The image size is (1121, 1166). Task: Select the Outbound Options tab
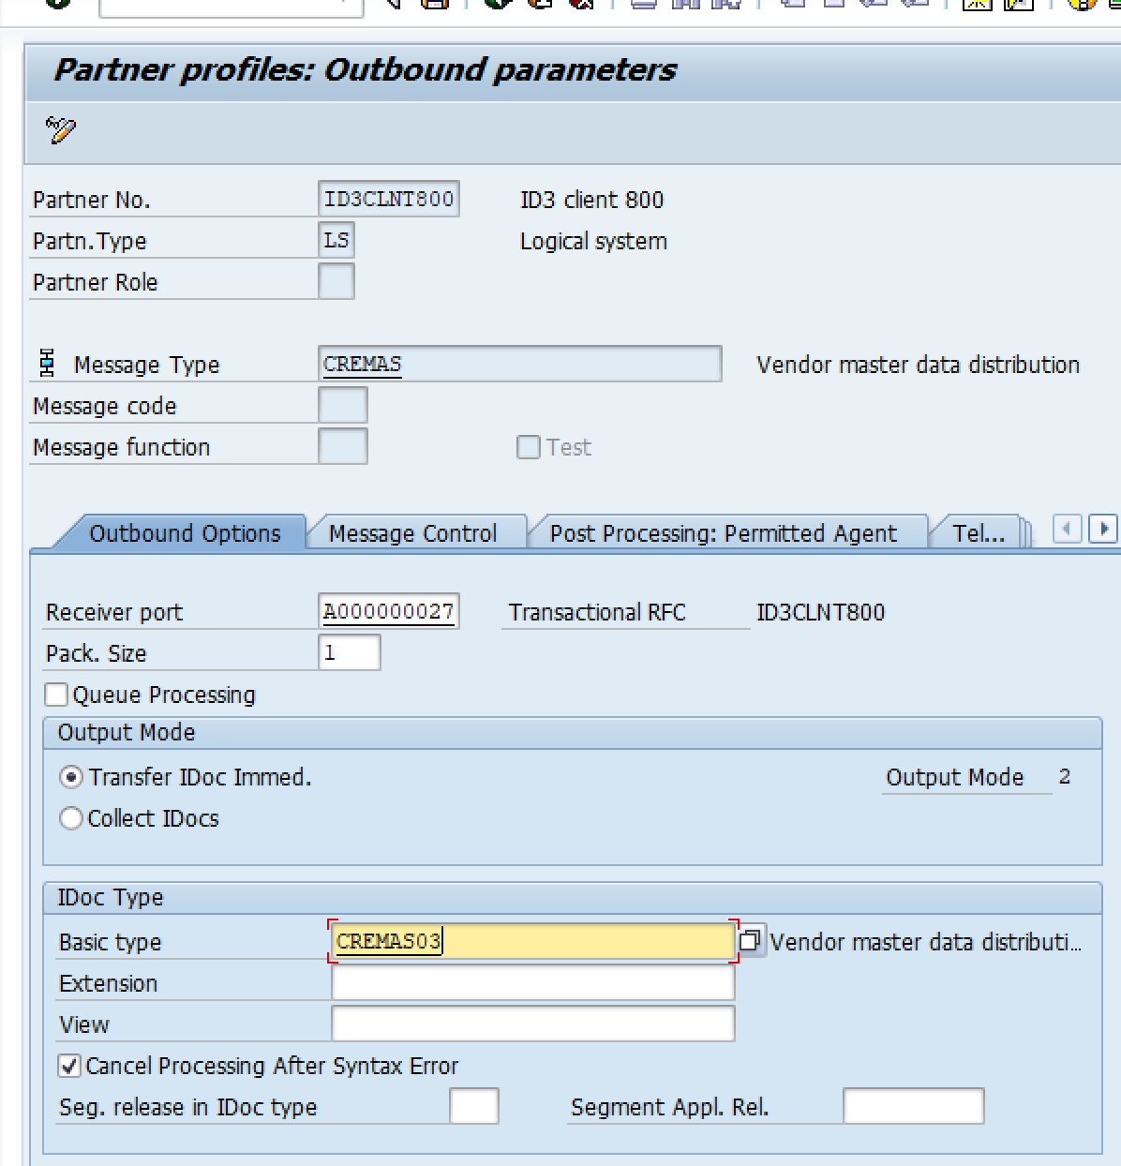point(185,533)
